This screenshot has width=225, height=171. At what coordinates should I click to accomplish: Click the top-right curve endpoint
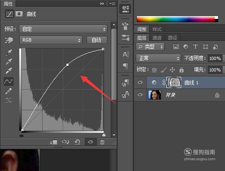[x=103, y=49]
